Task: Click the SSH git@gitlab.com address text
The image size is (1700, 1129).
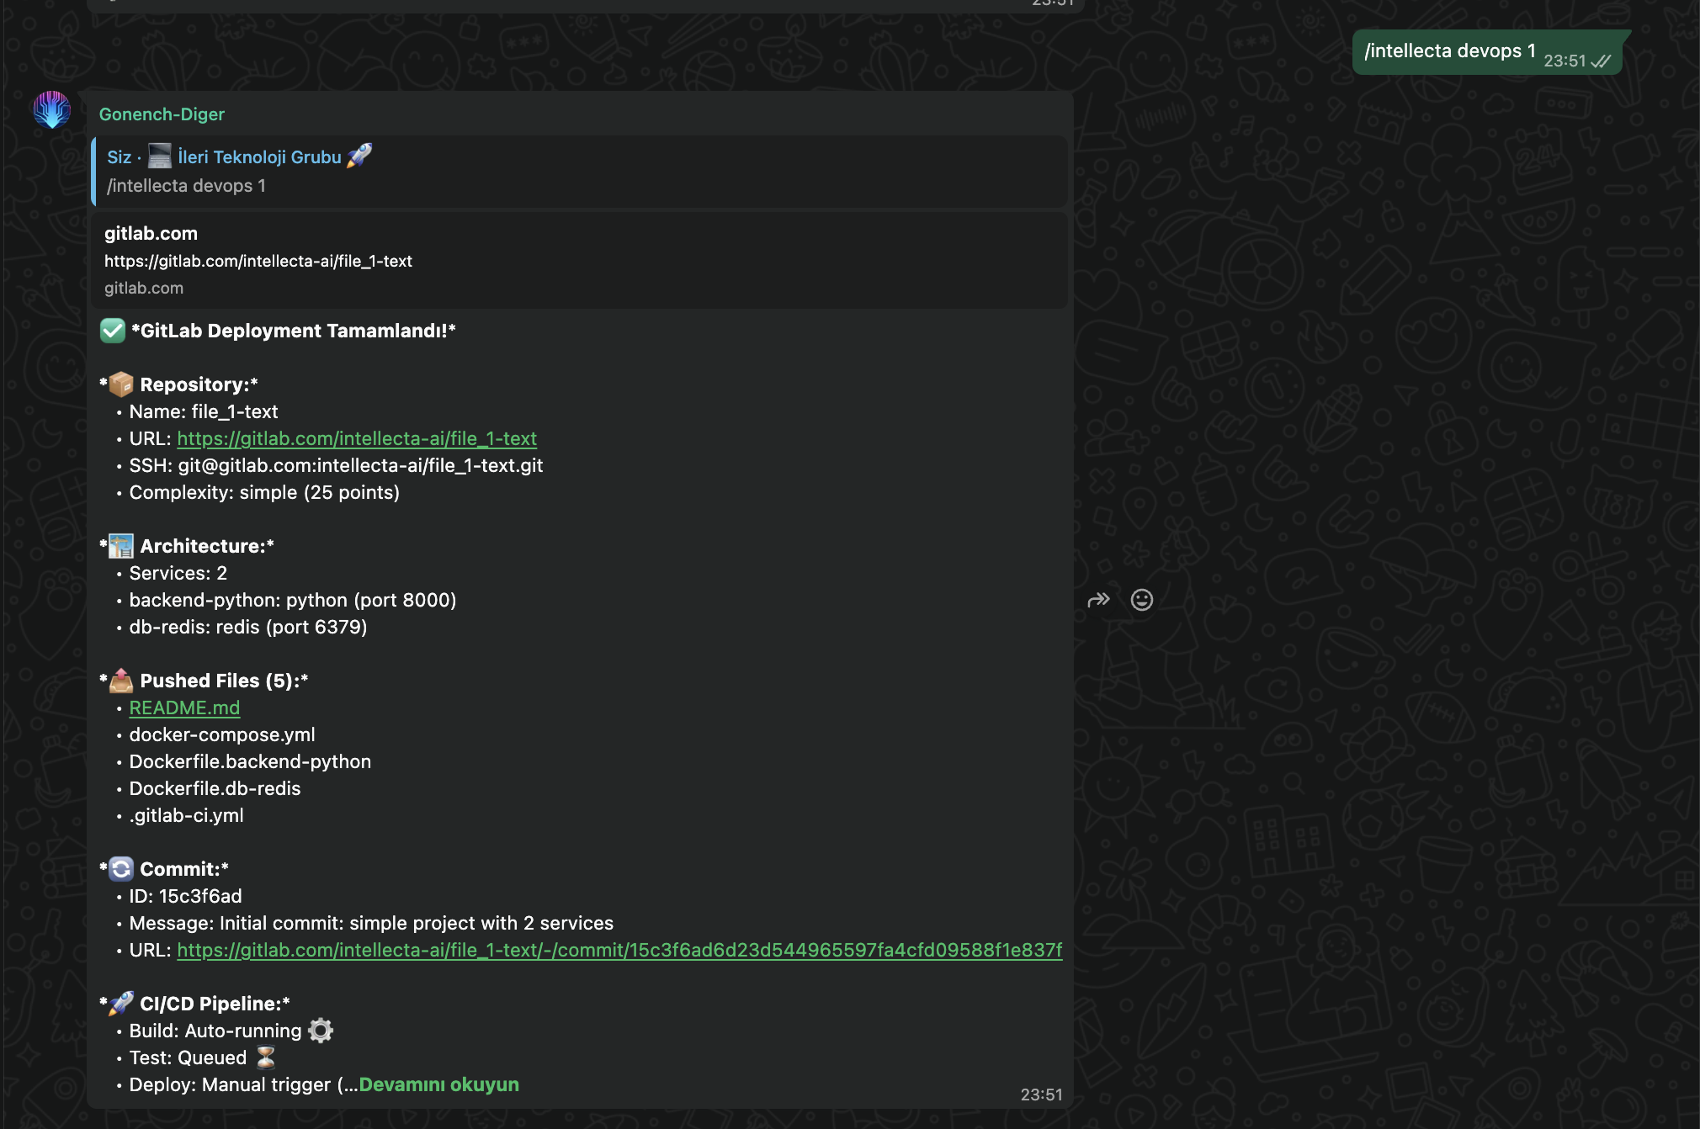Action: tap(360, 465)
